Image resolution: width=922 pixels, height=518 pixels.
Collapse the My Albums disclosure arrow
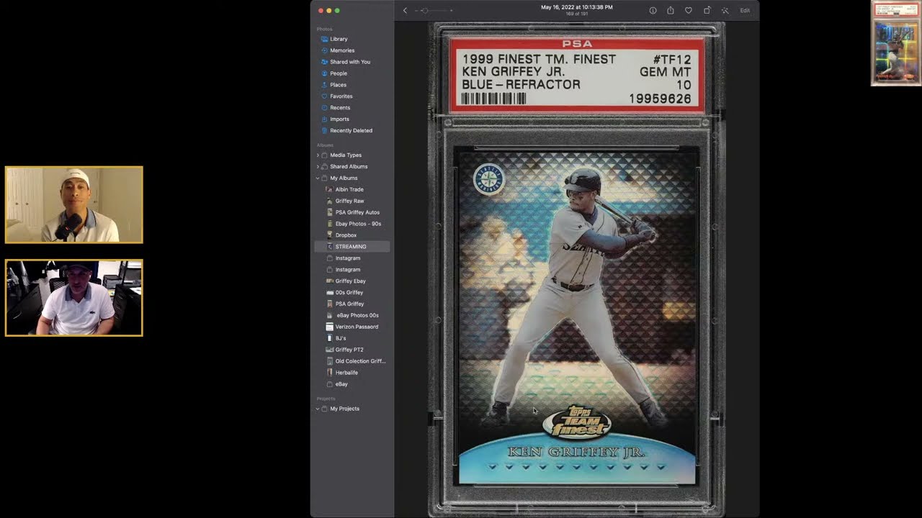click(x=318, y=178)
